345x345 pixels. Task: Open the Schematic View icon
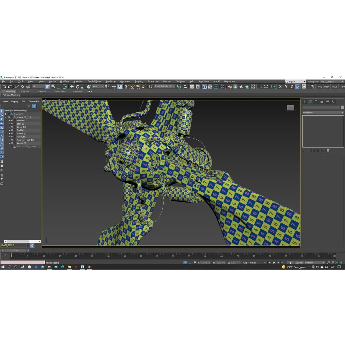click(216, 87)
